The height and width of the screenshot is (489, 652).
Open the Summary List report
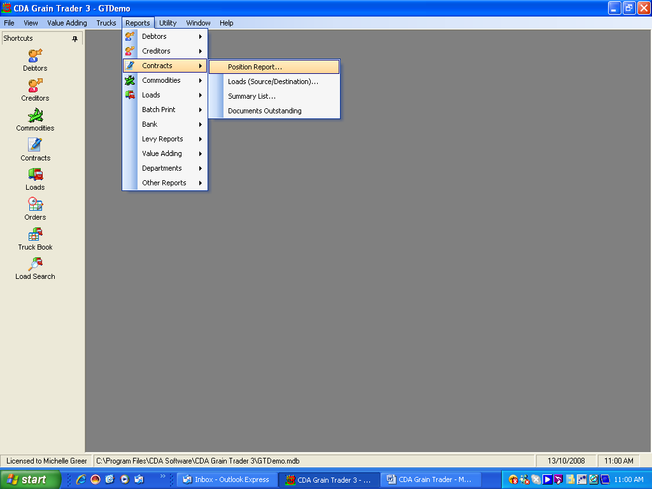coord(252,96)
